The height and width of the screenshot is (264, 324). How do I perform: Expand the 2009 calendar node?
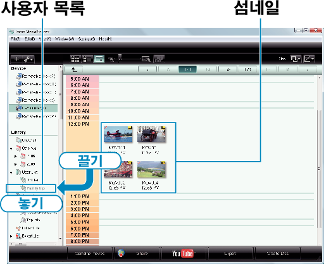(x=15, y=164)
